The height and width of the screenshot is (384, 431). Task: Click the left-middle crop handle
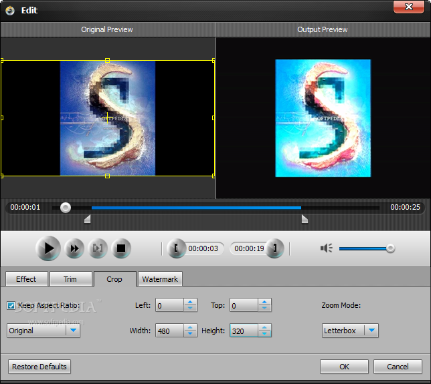click(x=2, y=118)
